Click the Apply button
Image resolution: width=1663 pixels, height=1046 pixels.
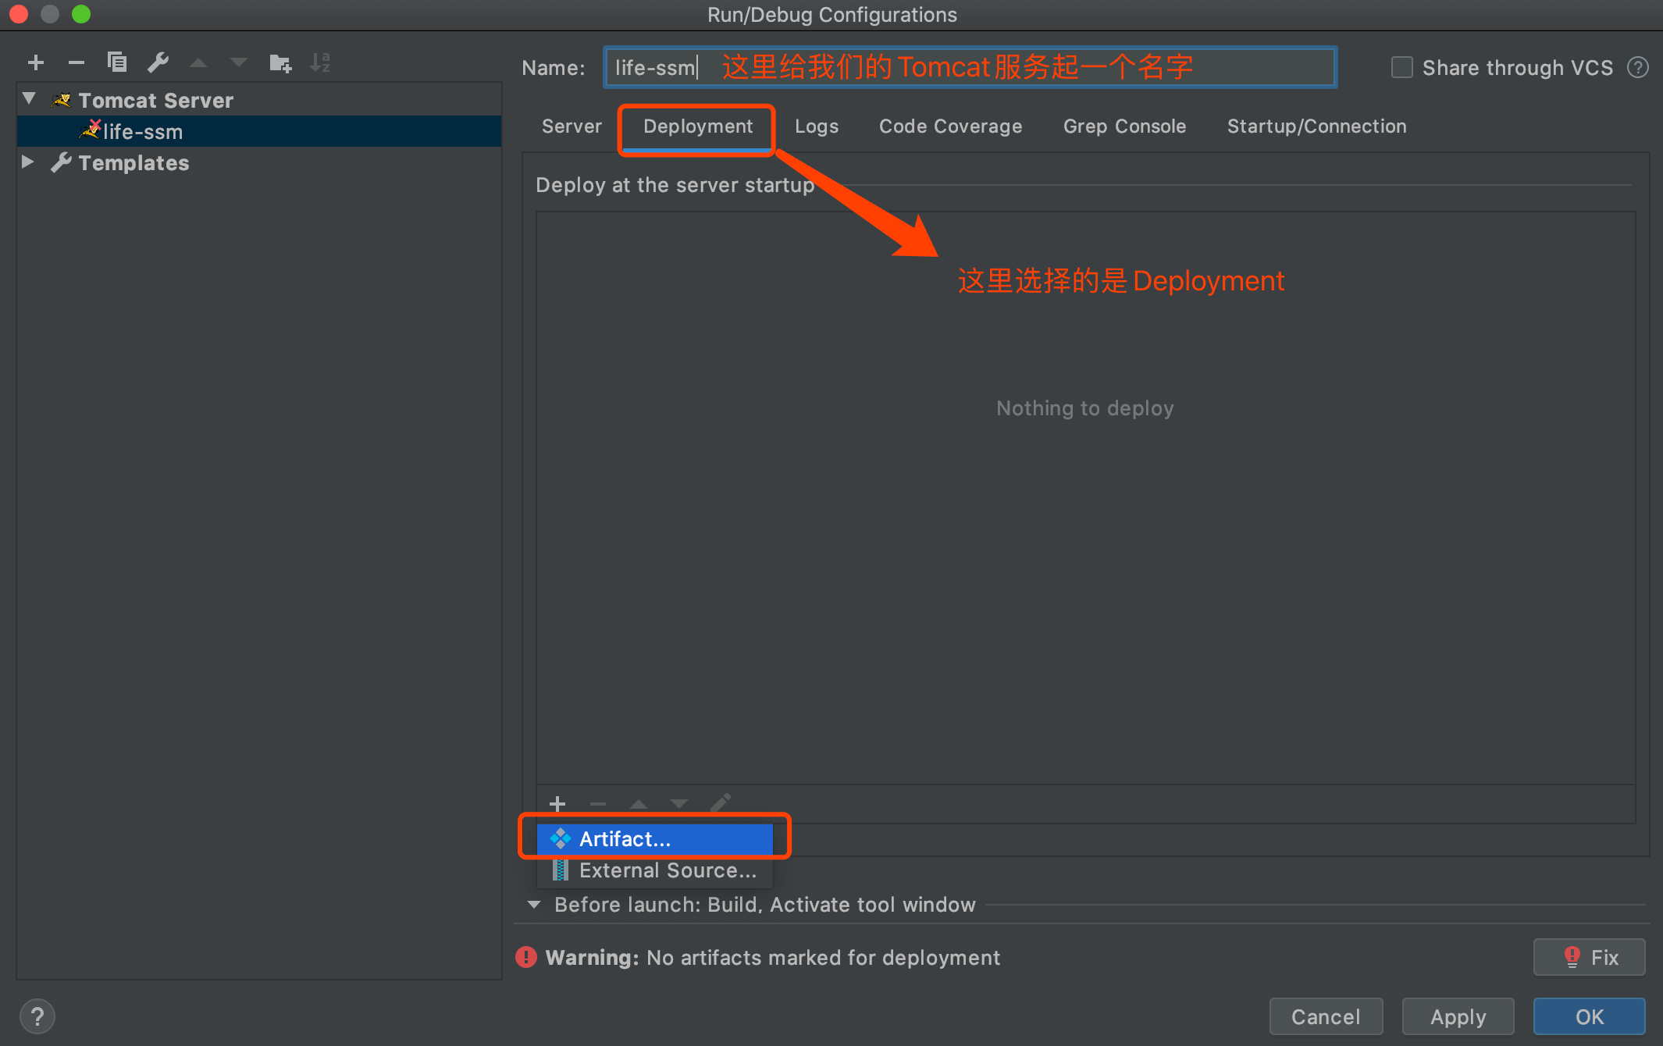pyautogui.click(x=1458, y=1016)
